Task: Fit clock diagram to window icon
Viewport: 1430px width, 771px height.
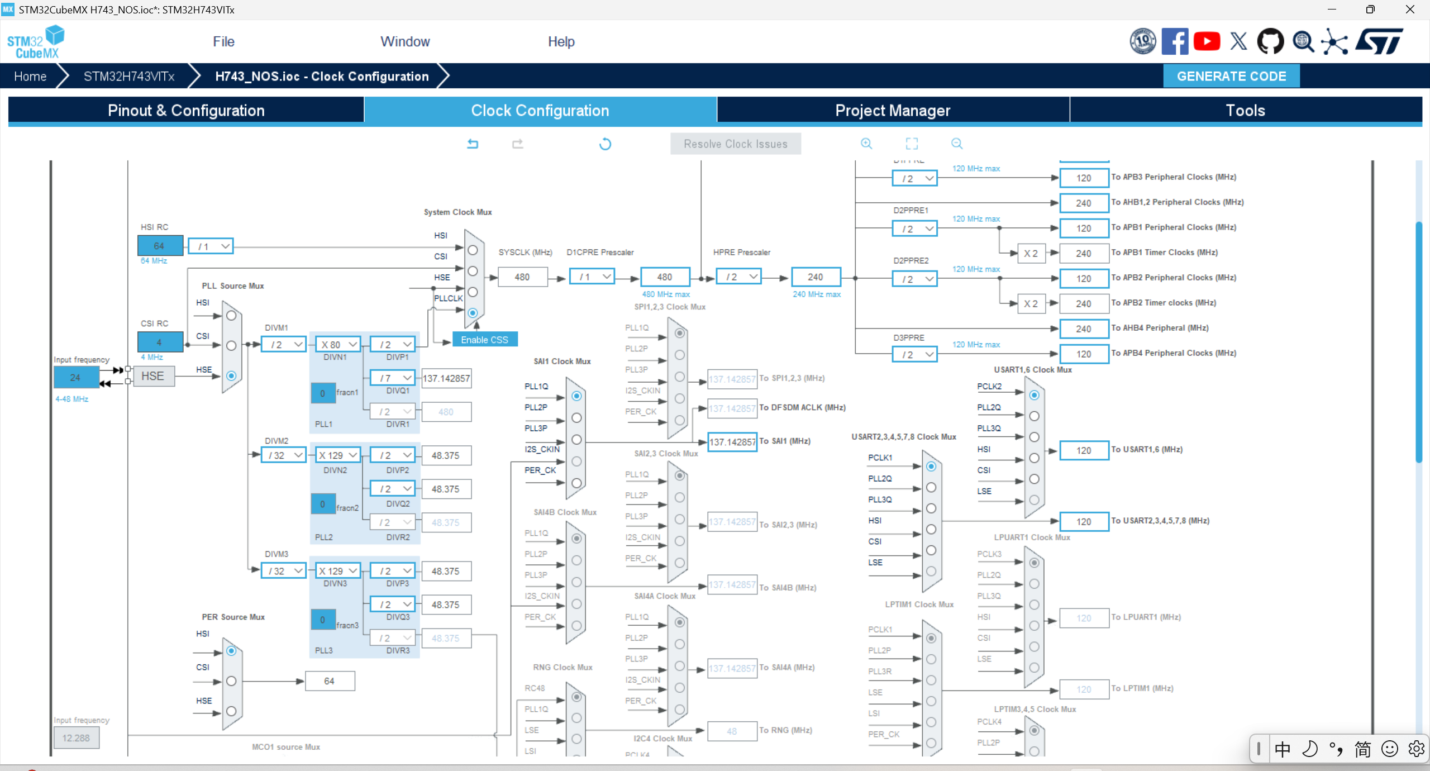Action: pos(912,144)
